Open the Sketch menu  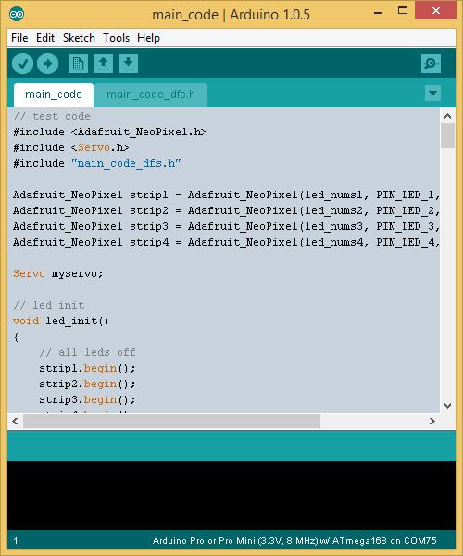coord(79,38)
